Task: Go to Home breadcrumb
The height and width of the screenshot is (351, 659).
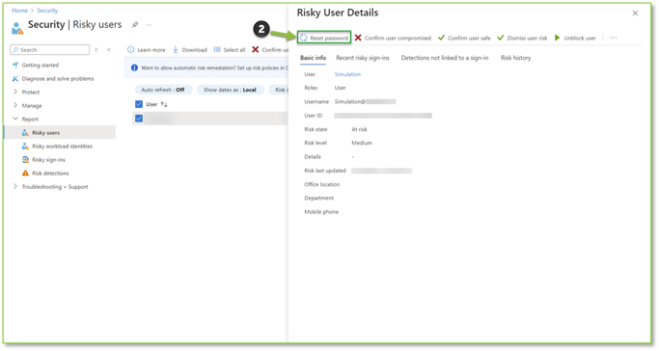Action: (x=19, y=11)
